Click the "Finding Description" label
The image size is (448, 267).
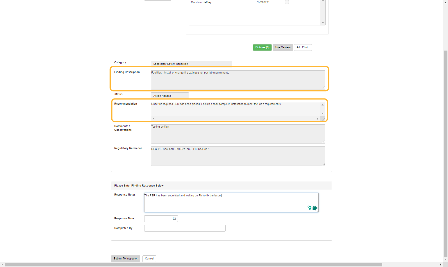(x=127, y=72)
